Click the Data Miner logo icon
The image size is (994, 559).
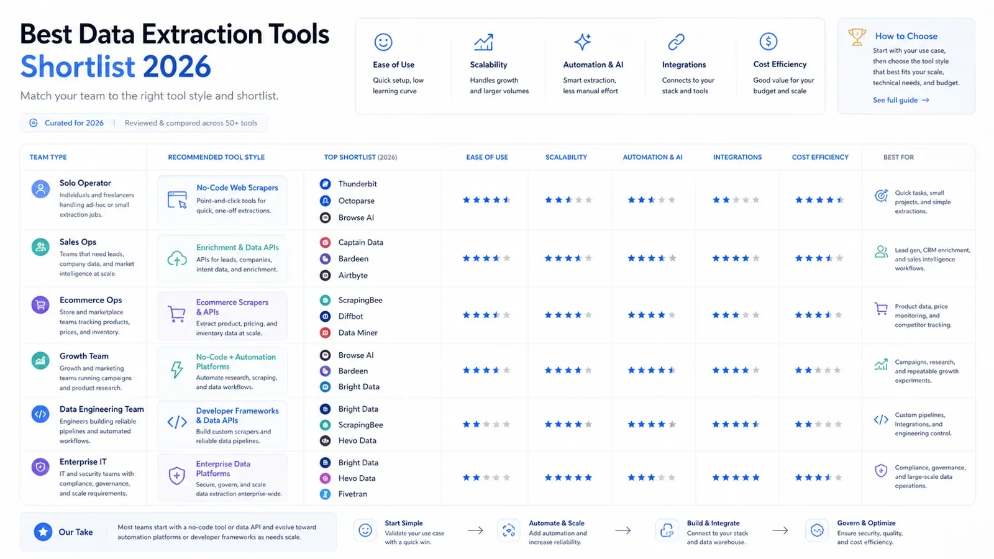(325, 333)
